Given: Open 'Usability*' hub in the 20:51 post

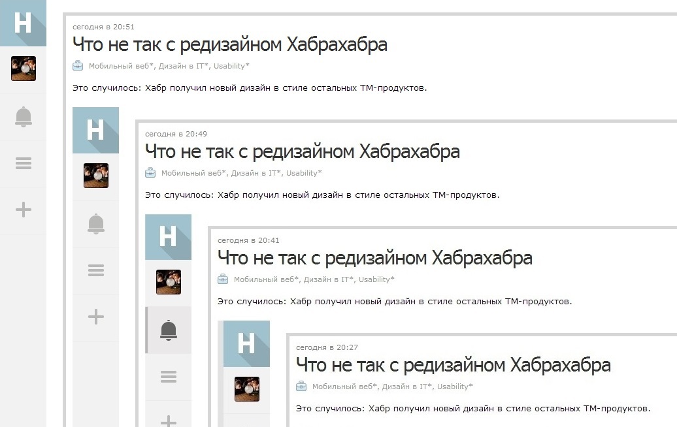Looking at the screenshot, I should [x=231, y=66].
